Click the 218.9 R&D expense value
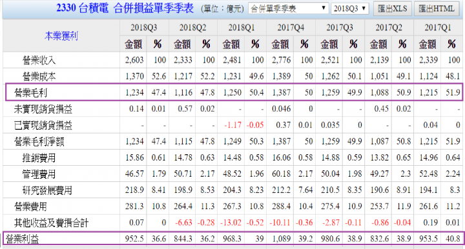465x249 pixels. click(x=134, y=190)
